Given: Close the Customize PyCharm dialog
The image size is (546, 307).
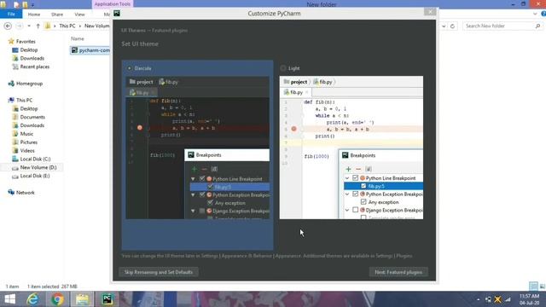Looking at the screenshot, I should point(430,12).
